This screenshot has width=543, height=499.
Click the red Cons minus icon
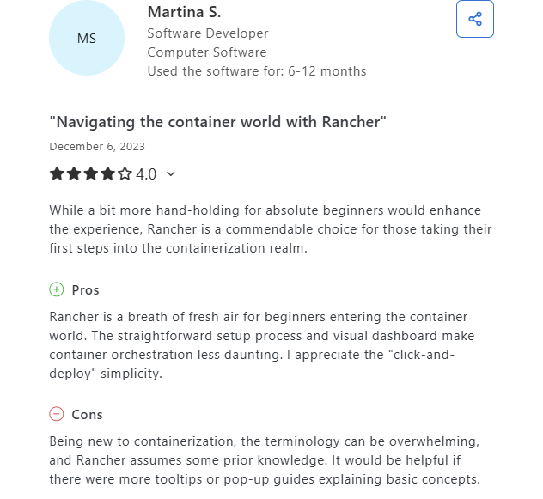tap(57, 414)
